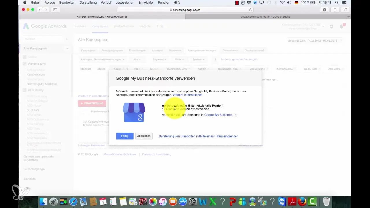This screenshot has width=370, height=208.
Task: Click the Änderungsverlauf anzeigen link
Action: click(x=239, y=59)
